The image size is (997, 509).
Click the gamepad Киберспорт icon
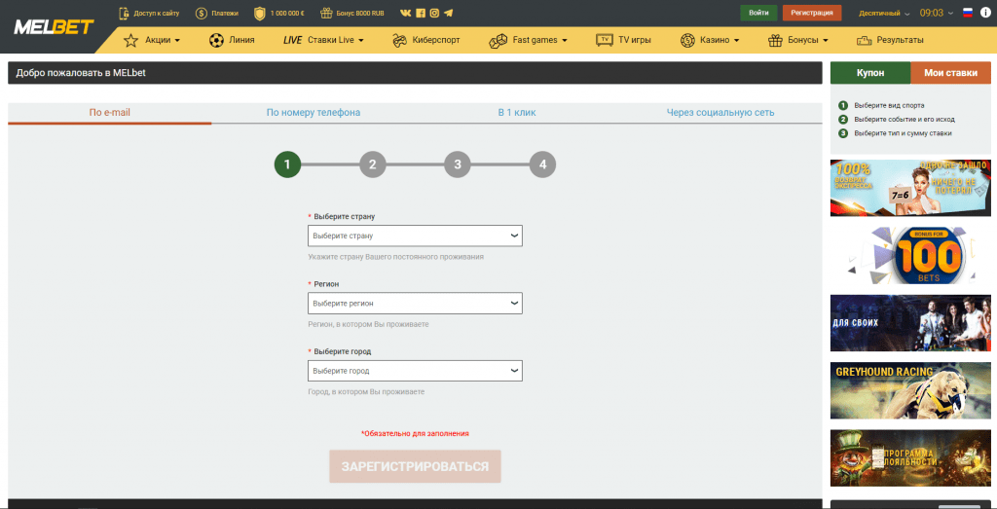click(399, 40)
